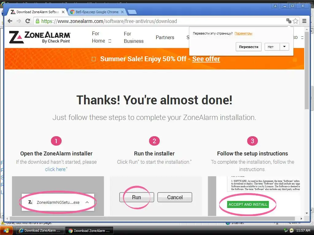Switch to the Веб-браузер Google Chrome tab

click(x=97, y=12)
